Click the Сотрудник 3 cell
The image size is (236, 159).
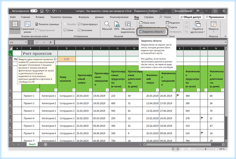click(67, 118)
